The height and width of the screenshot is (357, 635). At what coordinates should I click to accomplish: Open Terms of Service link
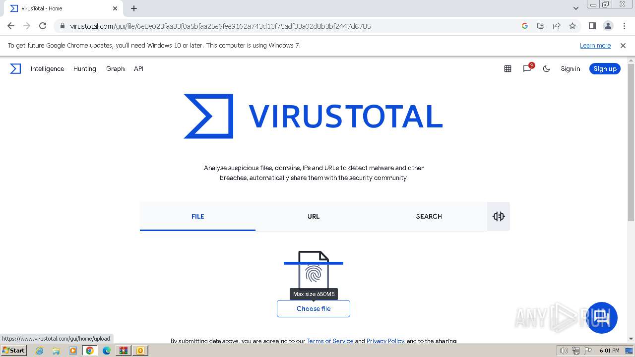(x=330, y=341)
